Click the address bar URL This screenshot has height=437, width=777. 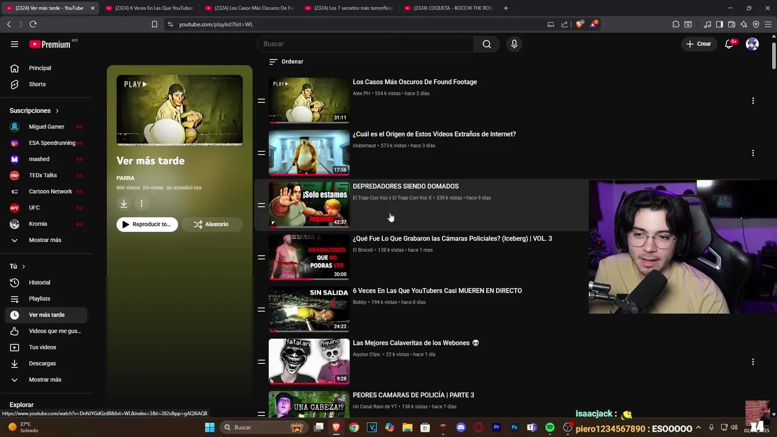pos(216,24)
